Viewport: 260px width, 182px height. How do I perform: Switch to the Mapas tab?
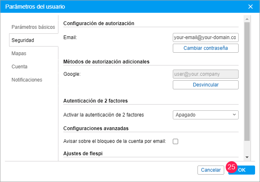tap(19, 54)
